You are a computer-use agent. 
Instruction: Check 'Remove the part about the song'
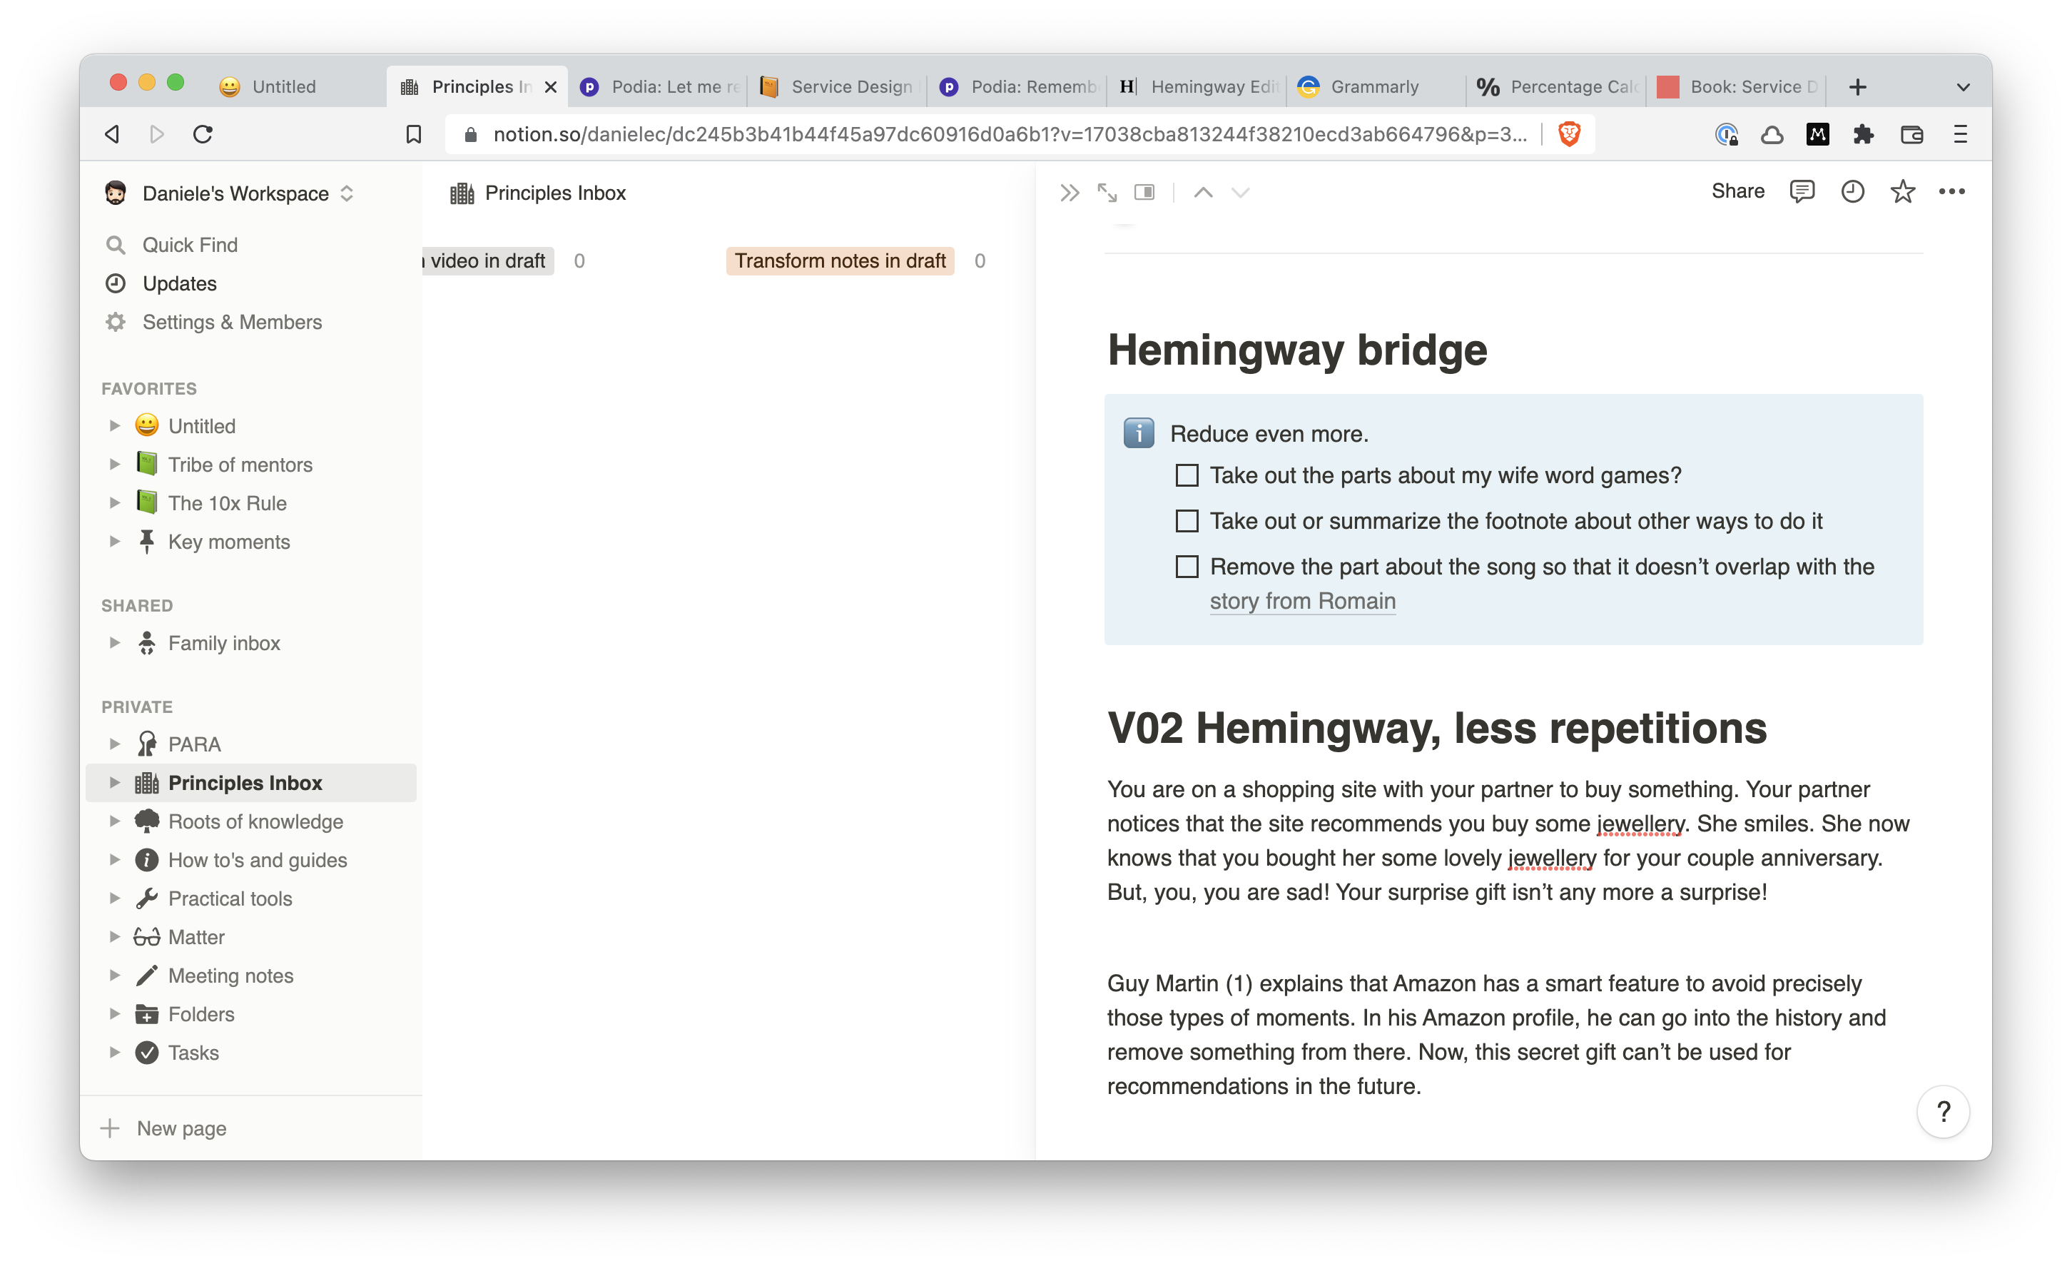click(x=1187, y=567)
